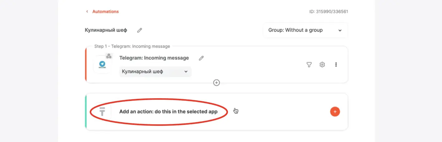Click the Telegram: Incoming message step title
Image resolution: width=442 pixels, height=142 pixels.
pyautogui.click(x=154, y=58)
